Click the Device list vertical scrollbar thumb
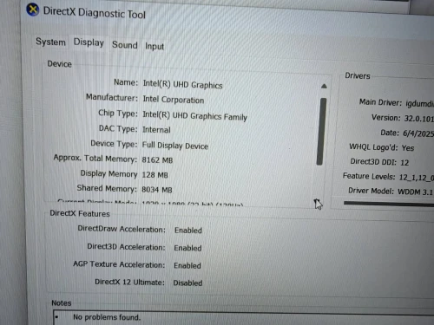This screenshot has width=434, height=325. tap(321, 132)
